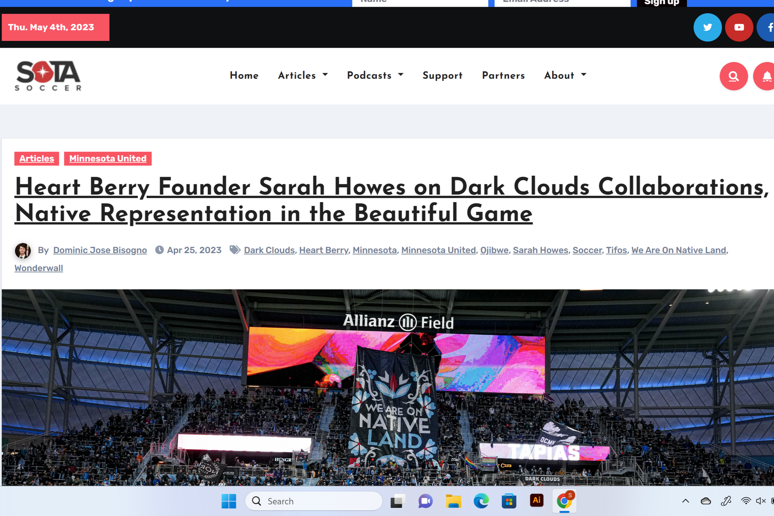
Task: Click the Tifos tag
Action: click(x=616, y=250)
